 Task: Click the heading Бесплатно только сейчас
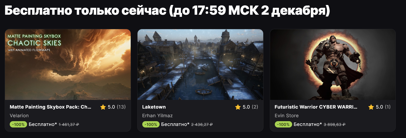tap(85, 11)
